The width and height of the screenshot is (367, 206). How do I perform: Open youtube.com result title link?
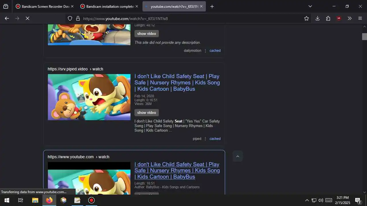tap(177, 171)
